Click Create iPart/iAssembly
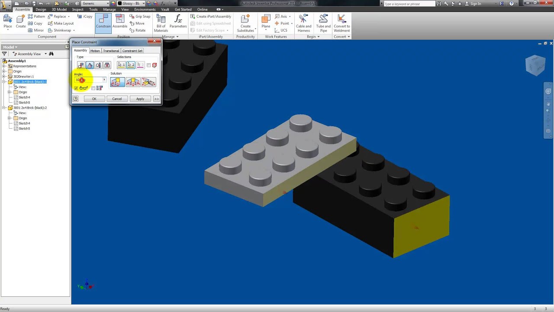The height and width of the screenshot is (312, 554). (x=211, y=16)
